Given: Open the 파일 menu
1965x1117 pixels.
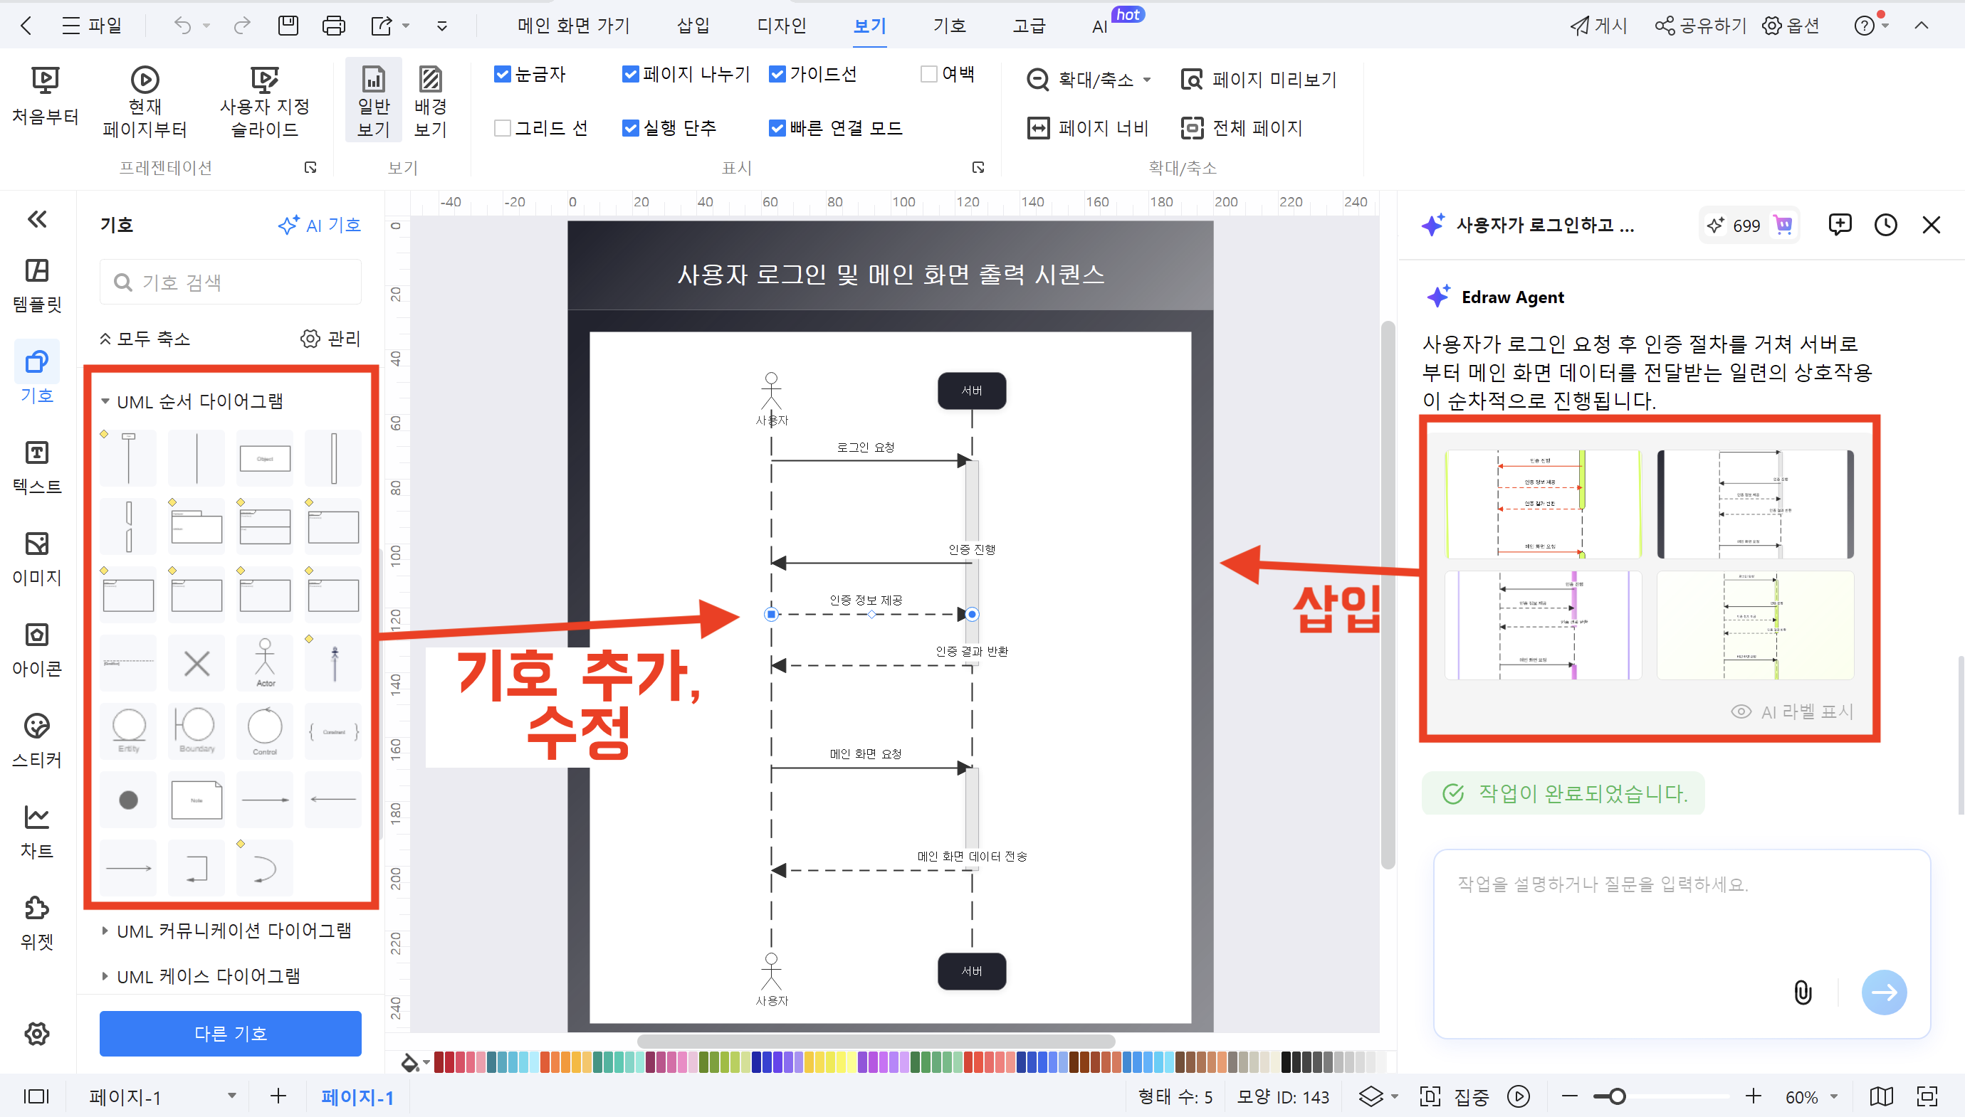Looking at the screenshot, I should [x=93, y=26].
